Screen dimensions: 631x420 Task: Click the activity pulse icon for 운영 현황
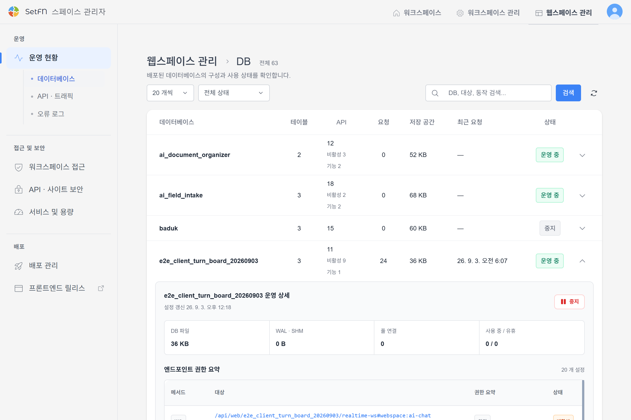[18, 58]
